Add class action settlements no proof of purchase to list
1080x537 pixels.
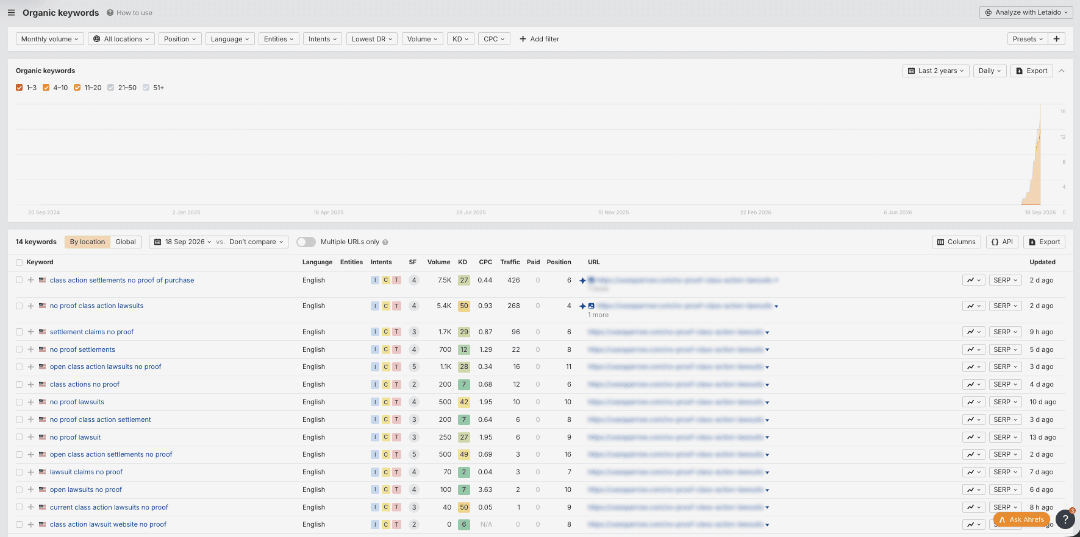point(30,280)
